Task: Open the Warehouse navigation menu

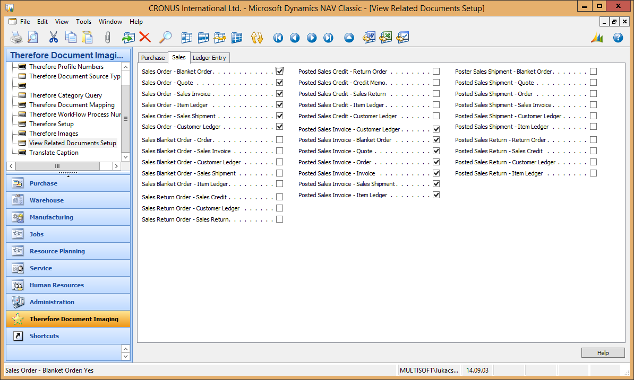Action: 68,200
